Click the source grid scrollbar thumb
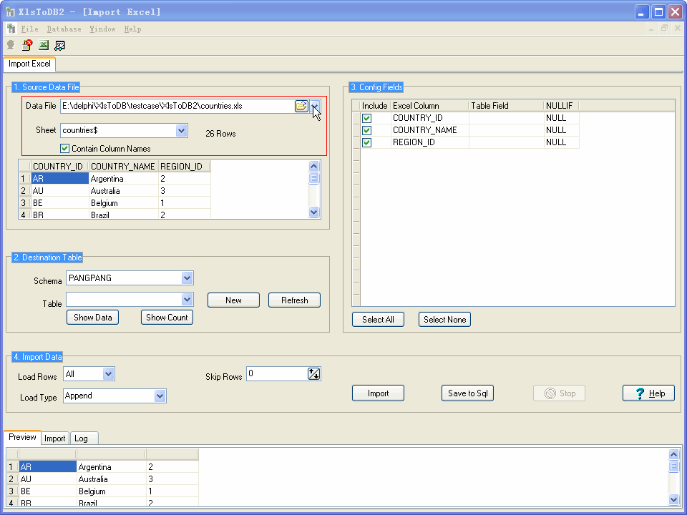 [313, 178]
